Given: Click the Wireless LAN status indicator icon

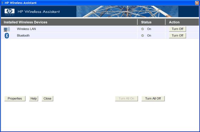Looking at the screenshot, I should click(142, 29).
